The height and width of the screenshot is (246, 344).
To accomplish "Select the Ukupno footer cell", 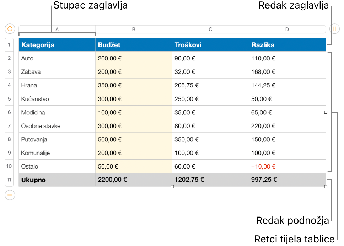I will [57, 180].
